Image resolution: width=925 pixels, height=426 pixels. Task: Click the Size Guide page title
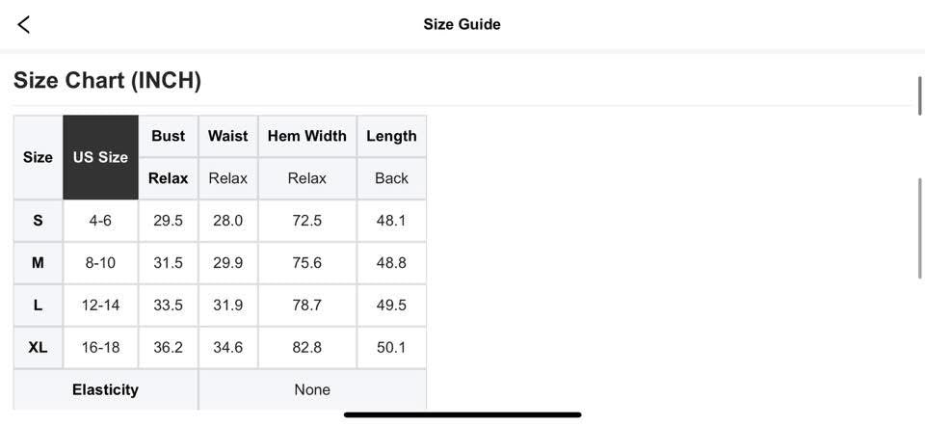coord(462,24)
